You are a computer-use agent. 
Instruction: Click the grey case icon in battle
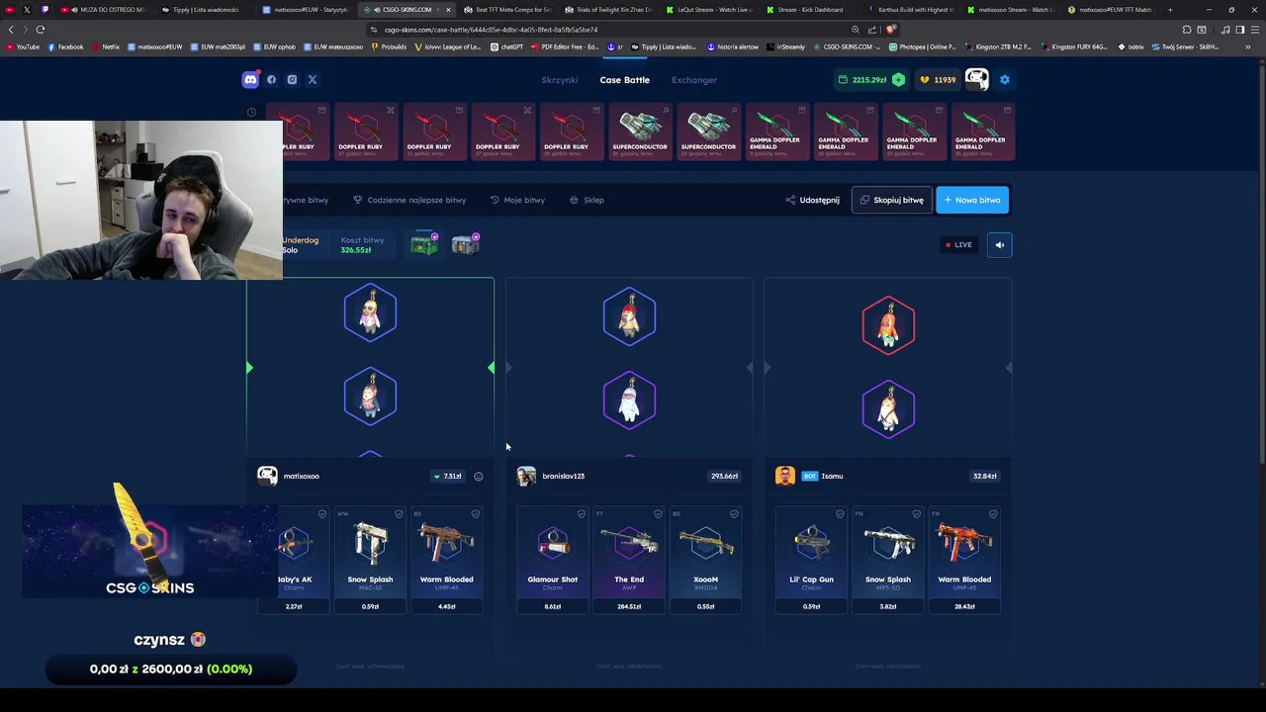click(466, 243)
